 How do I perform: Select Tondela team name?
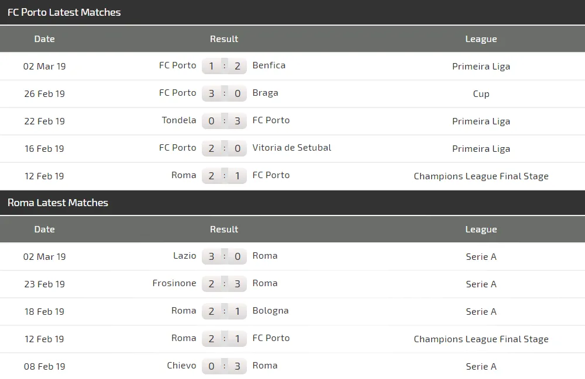[x=179, y=120]
